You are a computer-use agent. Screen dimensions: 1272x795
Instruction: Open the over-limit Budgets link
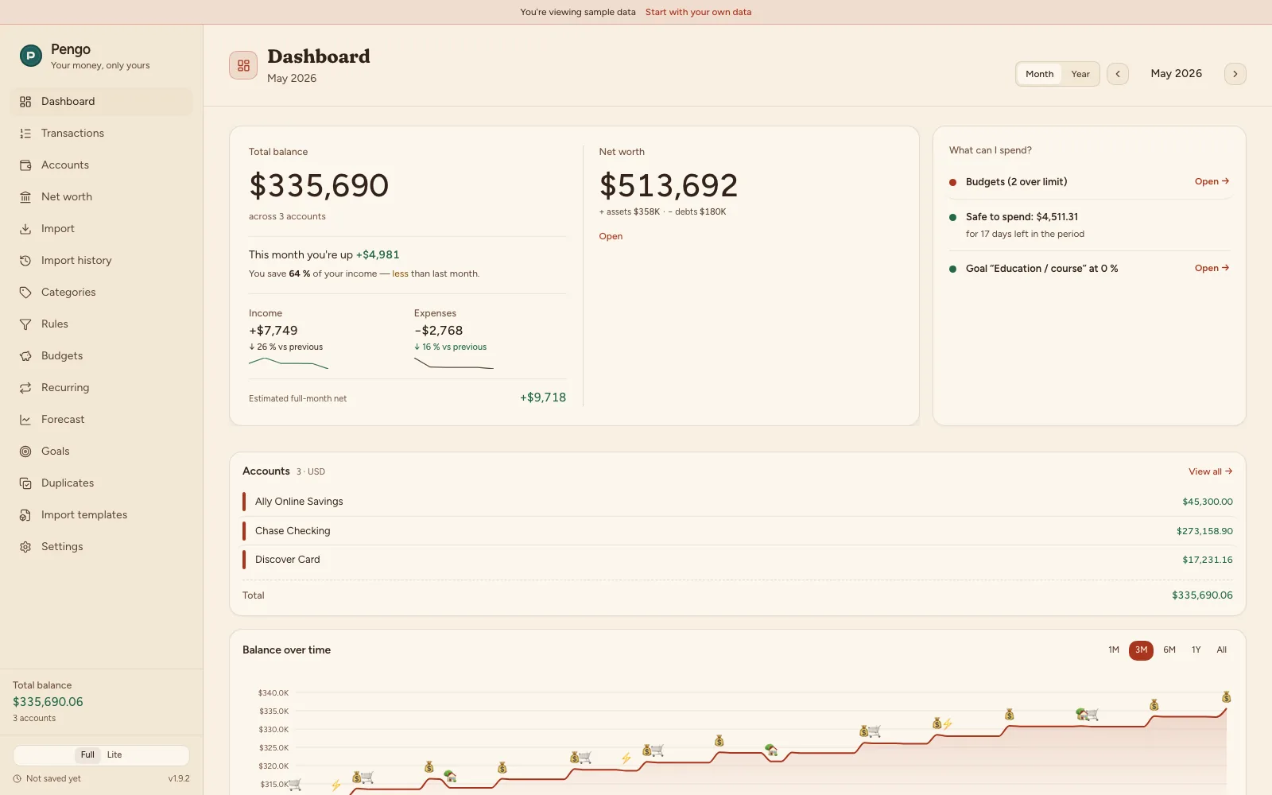pos(1212,181)
